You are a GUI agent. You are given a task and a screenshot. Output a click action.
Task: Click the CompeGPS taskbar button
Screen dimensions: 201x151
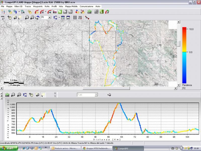[x=128, y=148]
